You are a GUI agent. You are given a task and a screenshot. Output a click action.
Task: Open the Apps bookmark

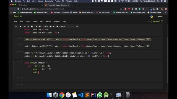(x=13, y=12)
